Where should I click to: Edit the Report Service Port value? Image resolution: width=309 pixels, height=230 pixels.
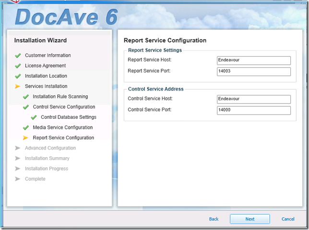coord(254,71)
